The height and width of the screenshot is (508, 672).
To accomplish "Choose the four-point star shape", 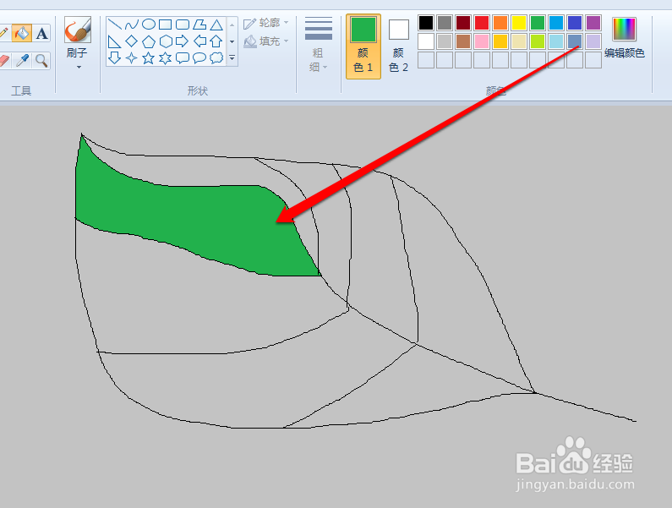I will pyautogui.click(x=132, y=57).
